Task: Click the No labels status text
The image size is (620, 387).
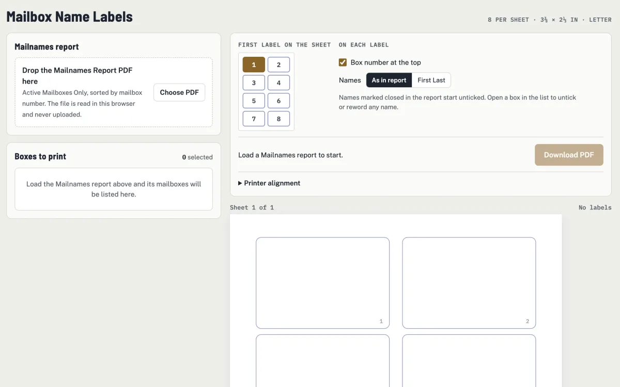Action: (x=595, y=207)
